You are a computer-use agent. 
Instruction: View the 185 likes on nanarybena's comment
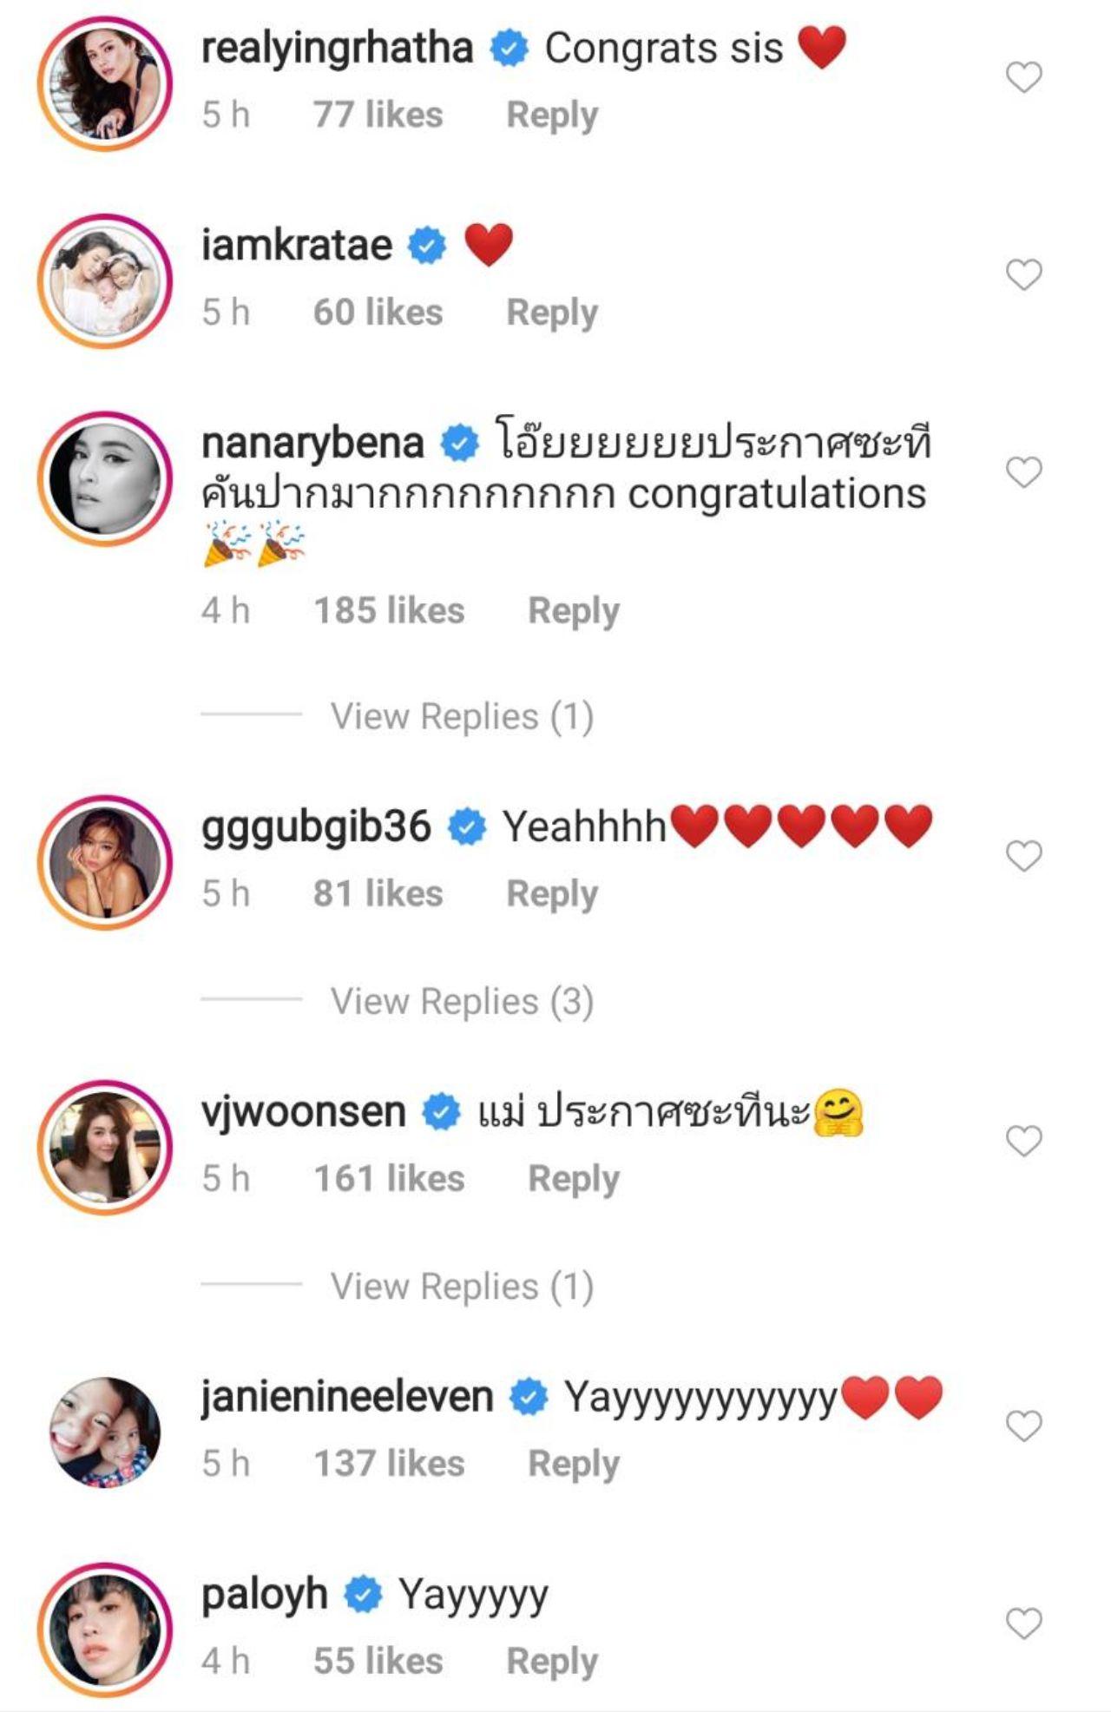click(x=389, y=611)
